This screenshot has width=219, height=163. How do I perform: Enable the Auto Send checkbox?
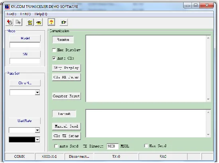coord(56,146)
